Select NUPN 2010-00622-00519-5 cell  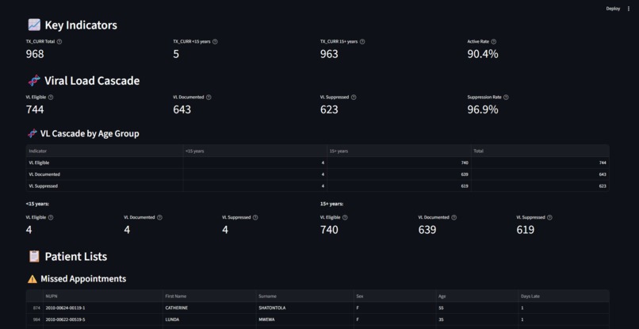[x=103, y=319]
